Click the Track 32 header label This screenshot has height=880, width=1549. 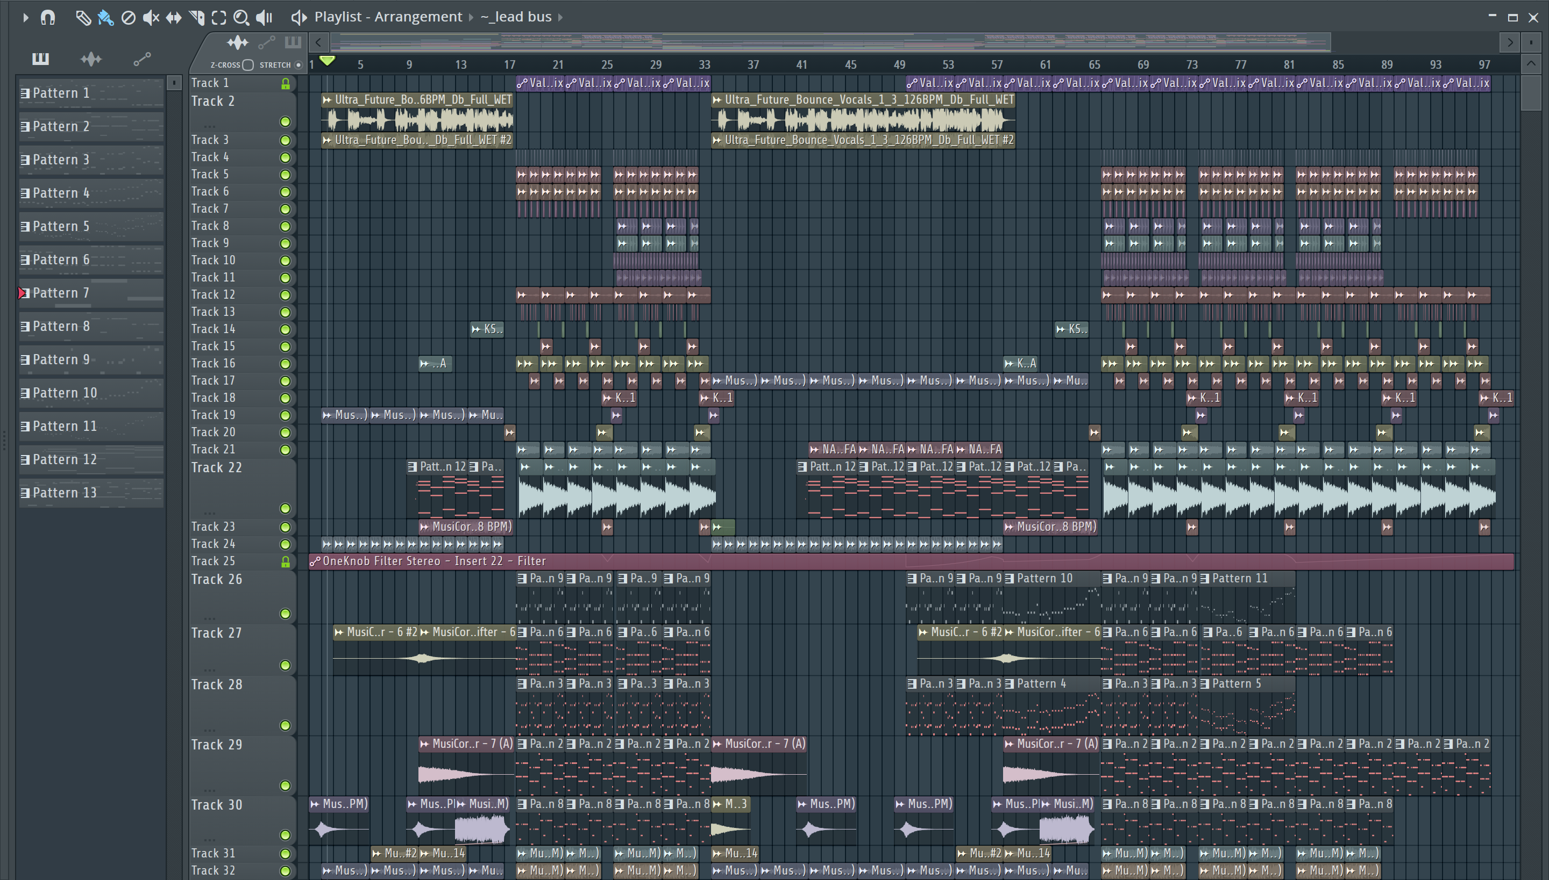(213, 870)
